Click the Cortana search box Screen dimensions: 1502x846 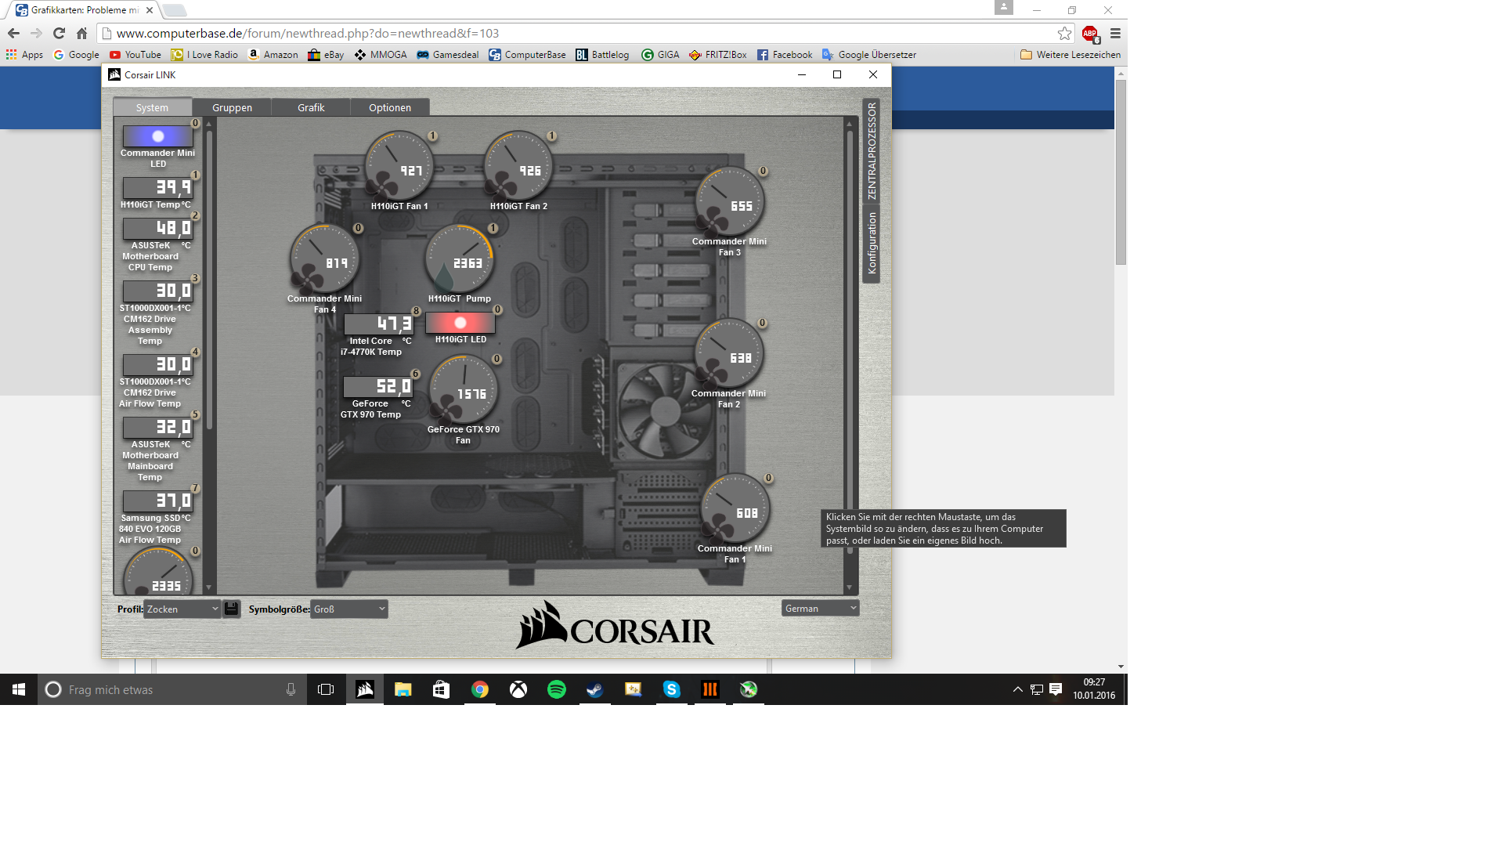point(172,689)
